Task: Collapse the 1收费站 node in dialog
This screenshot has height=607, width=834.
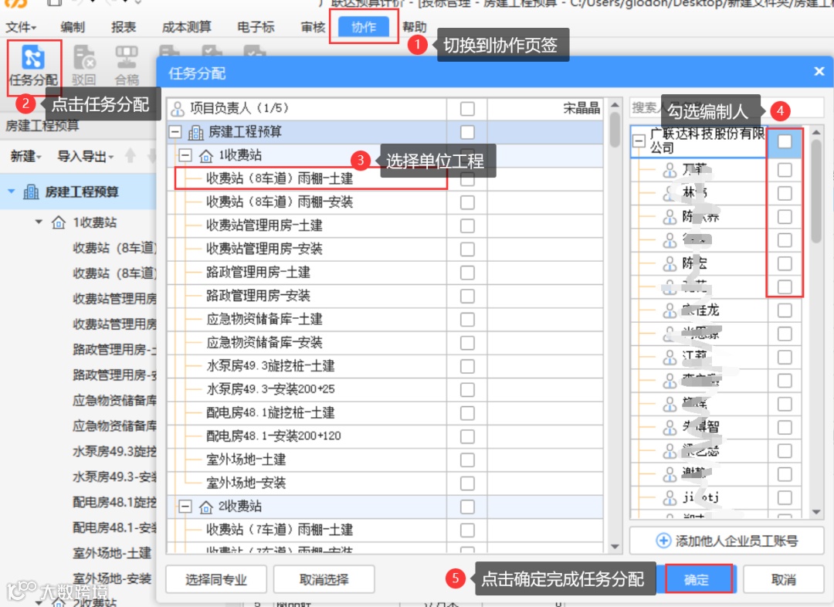Action: tap(185, 155)
